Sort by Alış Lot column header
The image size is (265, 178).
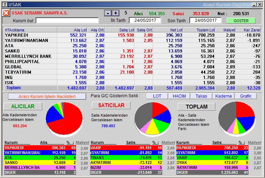[72, 30]
